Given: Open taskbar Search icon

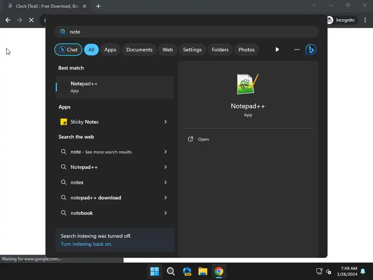Looking at the screenshot, I should click(x=170, y=271).
